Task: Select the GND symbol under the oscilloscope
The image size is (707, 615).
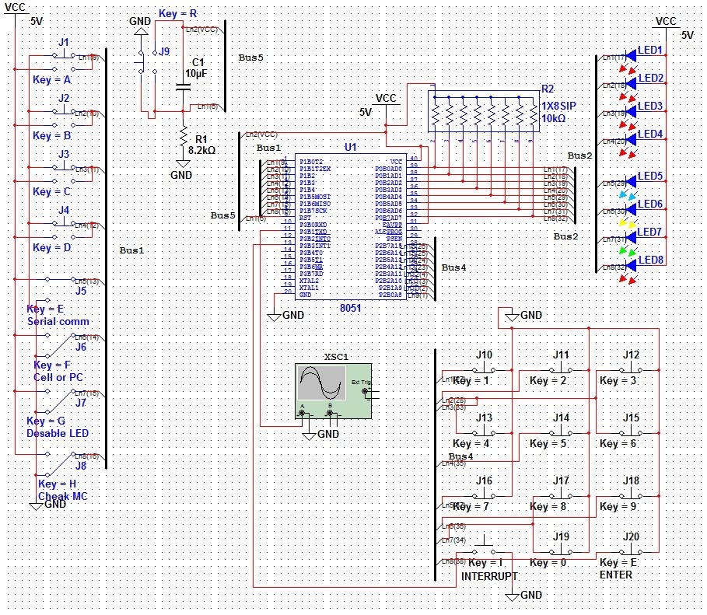Action: tap(309, 435)
